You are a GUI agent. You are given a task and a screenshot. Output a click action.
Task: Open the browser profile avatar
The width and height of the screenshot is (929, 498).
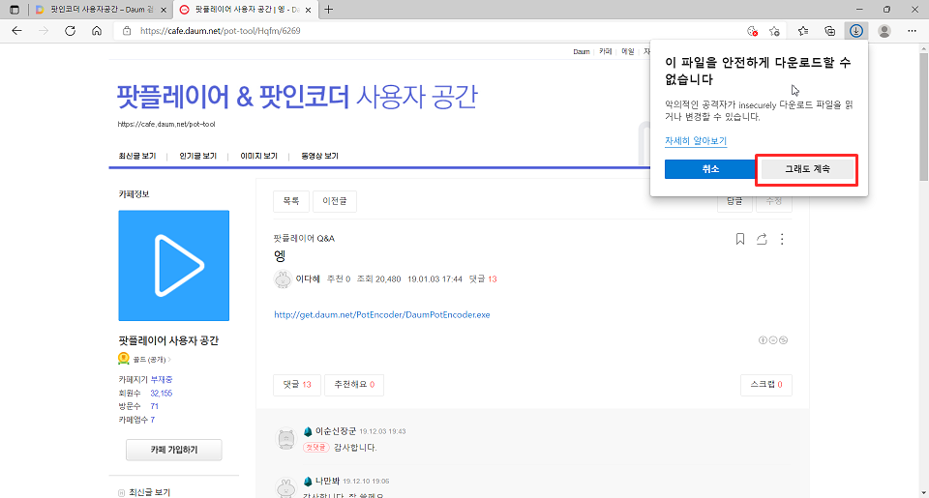pos(884,31)
